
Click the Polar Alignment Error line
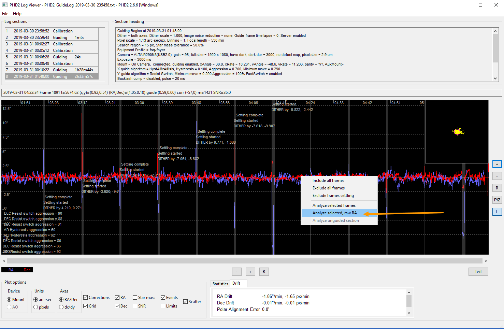pyautogui.click(x=243, y=309)
